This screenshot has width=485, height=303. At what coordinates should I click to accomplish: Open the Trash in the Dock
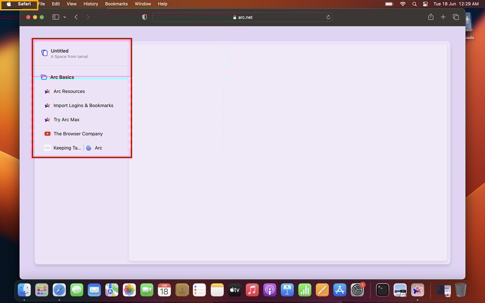pos(460,290)
